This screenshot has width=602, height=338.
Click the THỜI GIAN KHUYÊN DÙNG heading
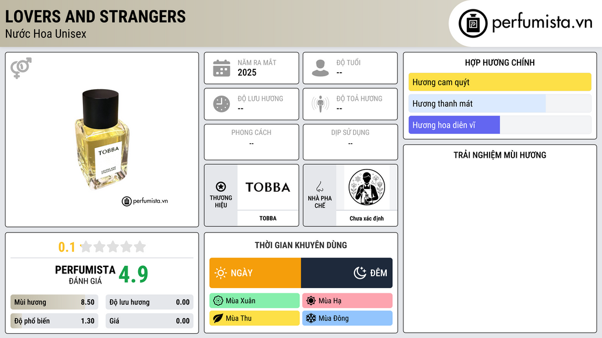click(301, 245)
